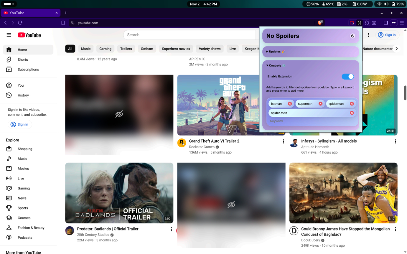Open Grand Theft Auto VI Trailer 2 title
The image size is (407, 254).
pos(214,141)
